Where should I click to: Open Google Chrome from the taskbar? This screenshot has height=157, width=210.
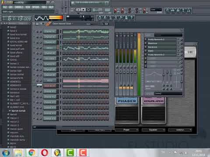(x=32, y=153)
